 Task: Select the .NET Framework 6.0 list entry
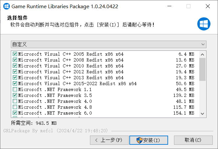point(55,113)
